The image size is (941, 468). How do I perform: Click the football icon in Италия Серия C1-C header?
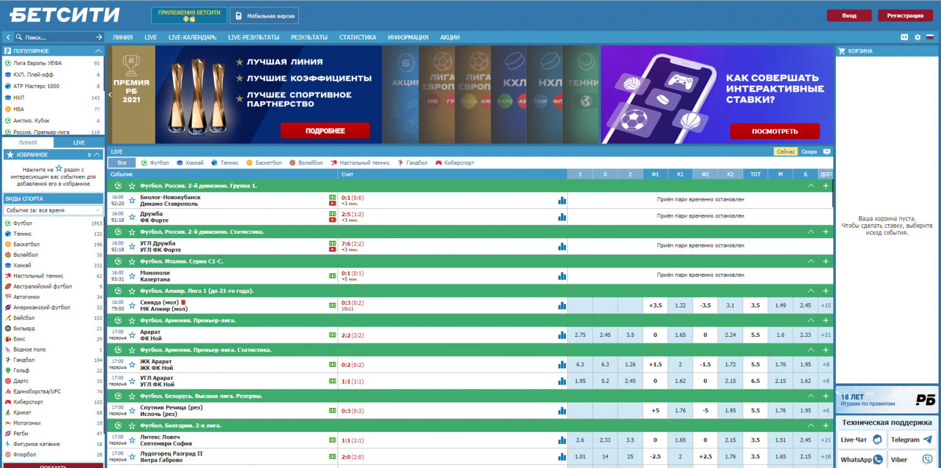click(x=118, y=262)
